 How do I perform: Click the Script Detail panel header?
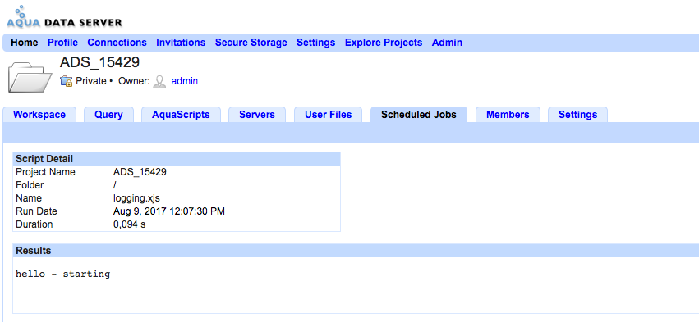(177, 159)
